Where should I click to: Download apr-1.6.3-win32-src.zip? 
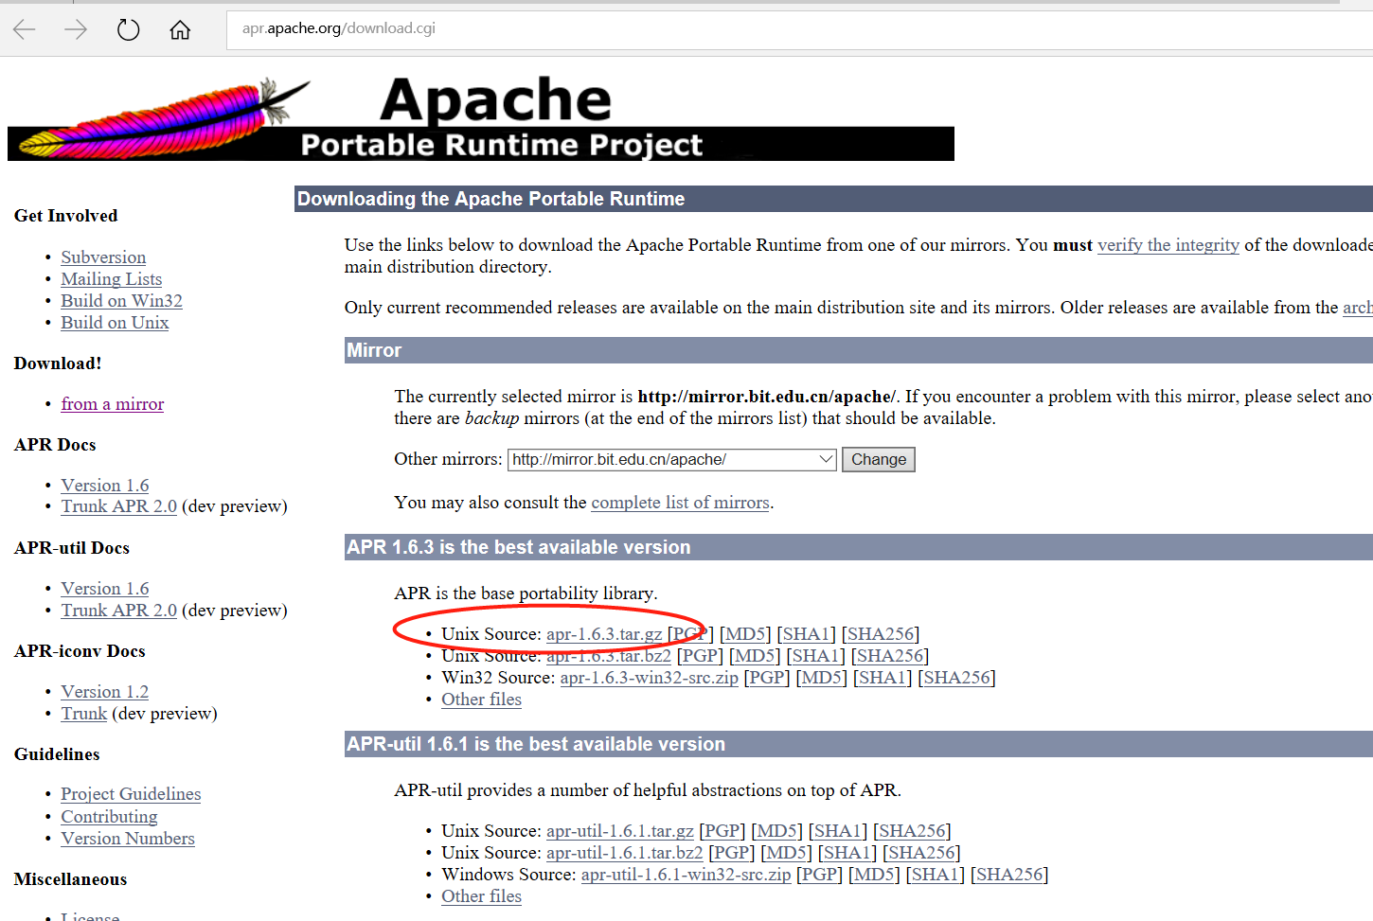(x=650, y=678)
